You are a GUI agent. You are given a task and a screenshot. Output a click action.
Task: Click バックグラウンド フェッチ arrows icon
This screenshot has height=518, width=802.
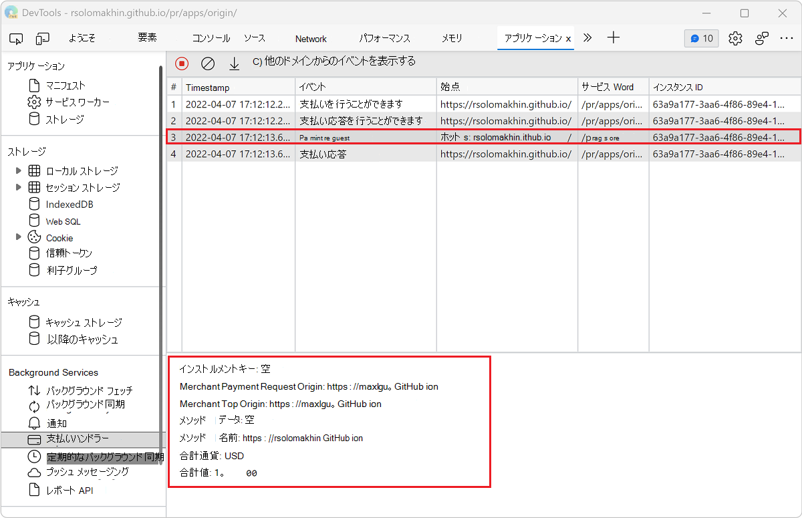(34, 390)
